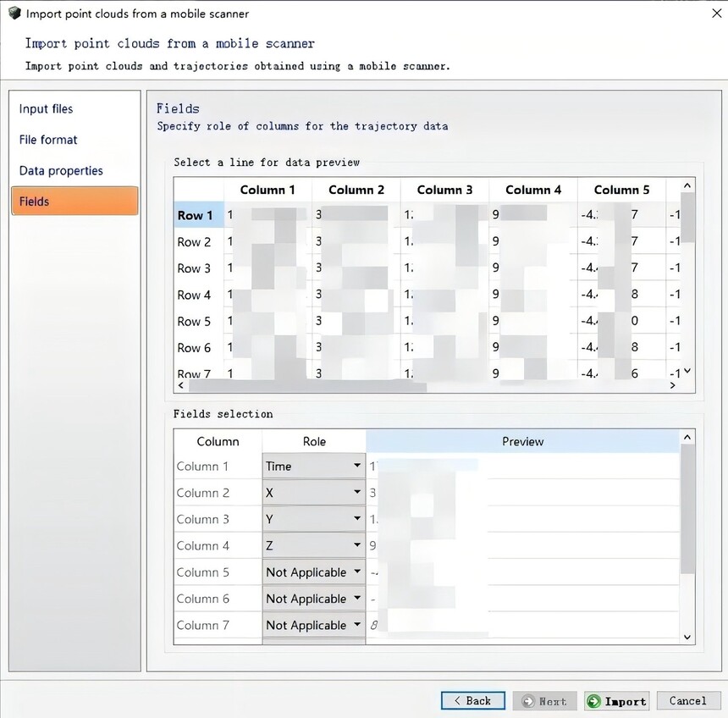Viewport: 728px width, 718px height.
Task: Click the Column 1 header in preview table
Action: coord(267,190)
